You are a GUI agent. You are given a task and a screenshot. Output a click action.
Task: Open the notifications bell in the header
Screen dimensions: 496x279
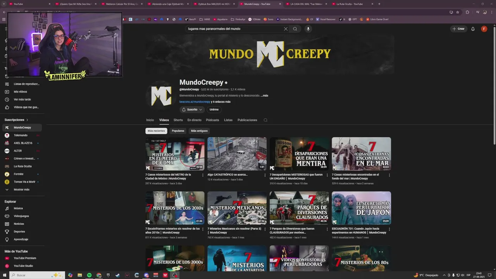coord(473,29)
